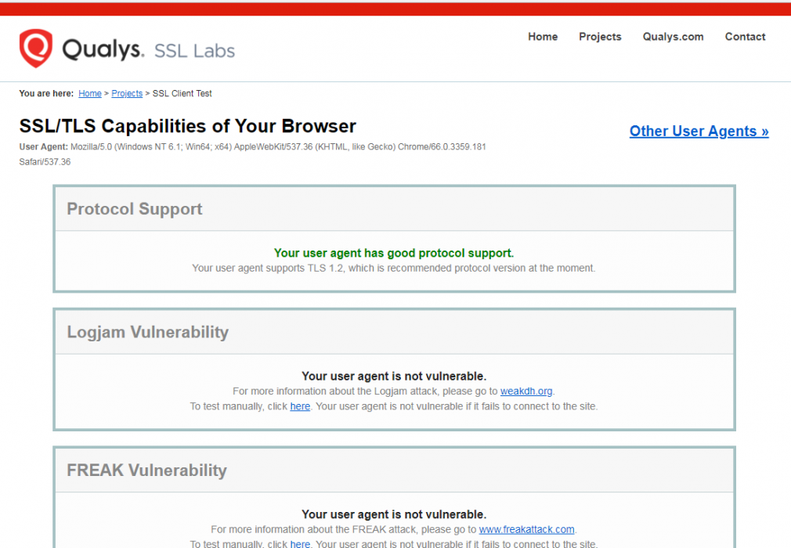Follow the Home breadcrumb link

tap(90, 93)
